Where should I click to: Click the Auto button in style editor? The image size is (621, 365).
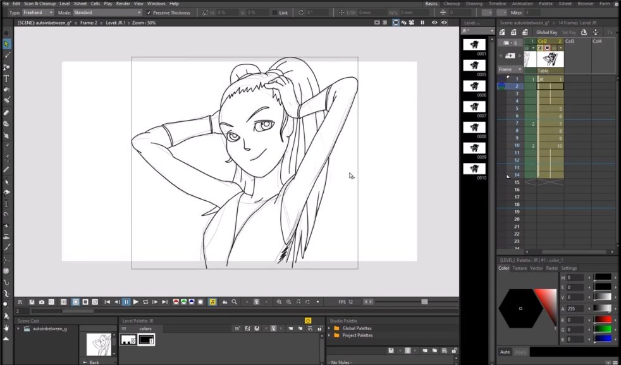coord(505,352)
